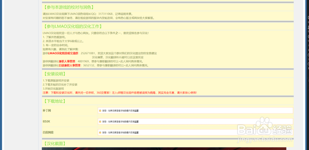The image size is (309, 150).
Task: Click the red 注意 antivirus warning line
Action: click(x=120, y=92)
